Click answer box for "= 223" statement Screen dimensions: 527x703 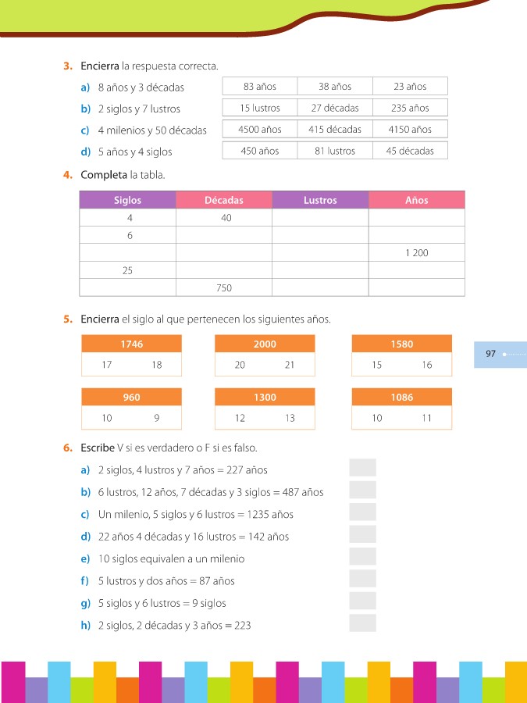pyautogui.click(x=362, y=623)
